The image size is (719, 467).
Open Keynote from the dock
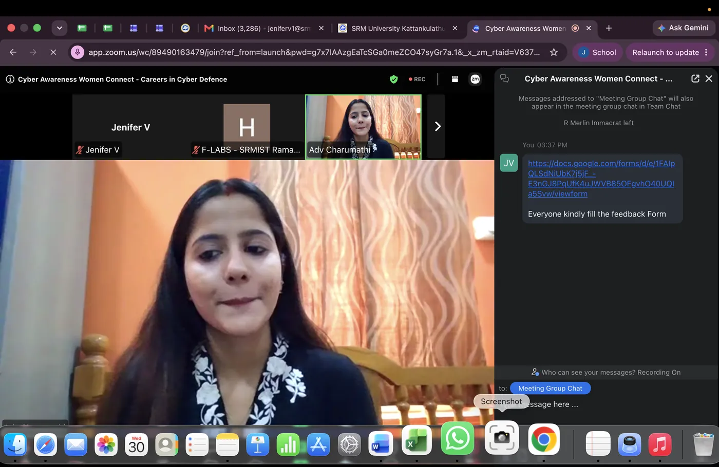pos(258,444)
